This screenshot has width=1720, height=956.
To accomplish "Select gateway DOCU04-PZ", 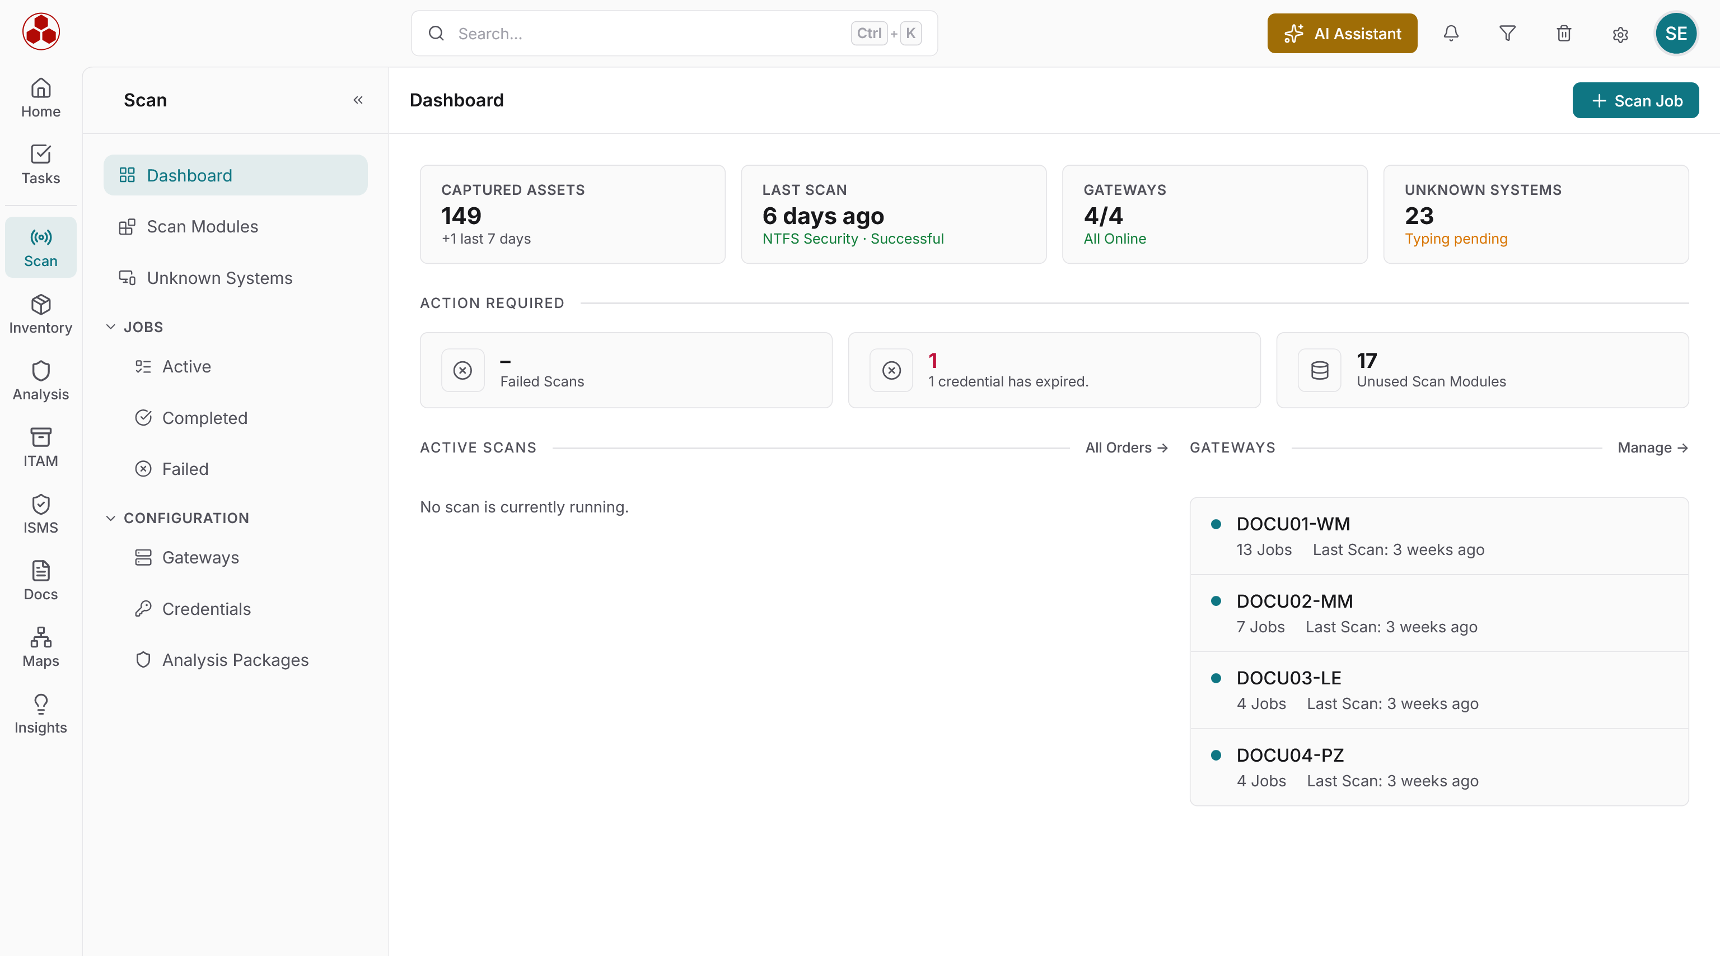I will (x=1438, y=767).
